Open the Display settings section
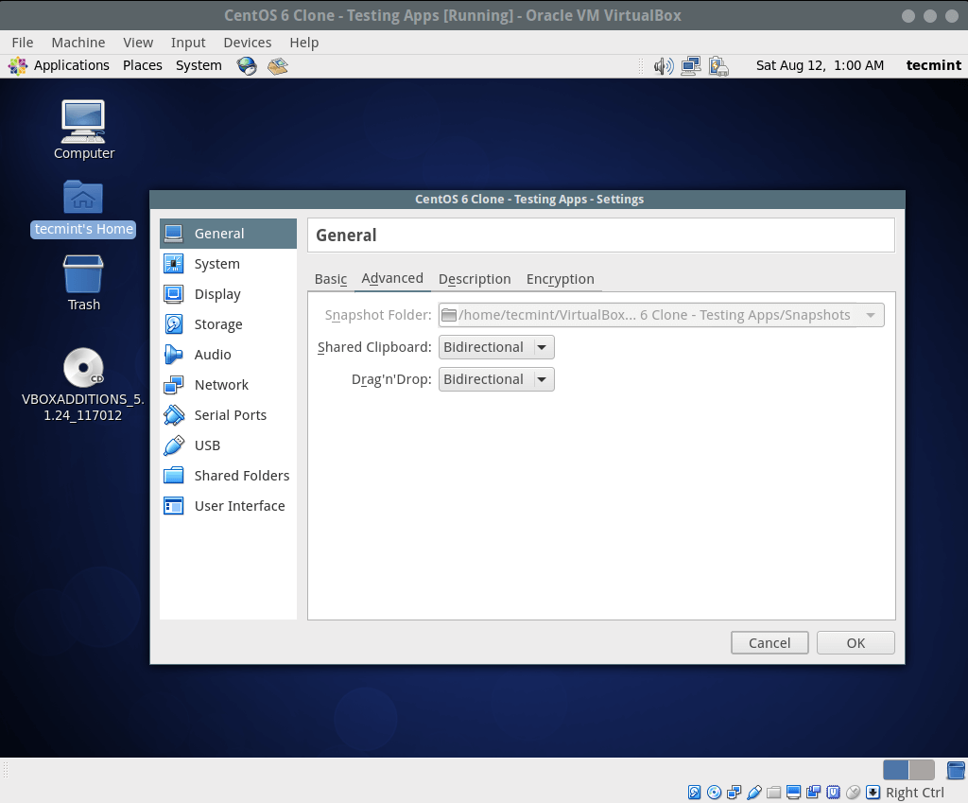The width and height of the screenshot is (968, 803). tap(216, 294)
